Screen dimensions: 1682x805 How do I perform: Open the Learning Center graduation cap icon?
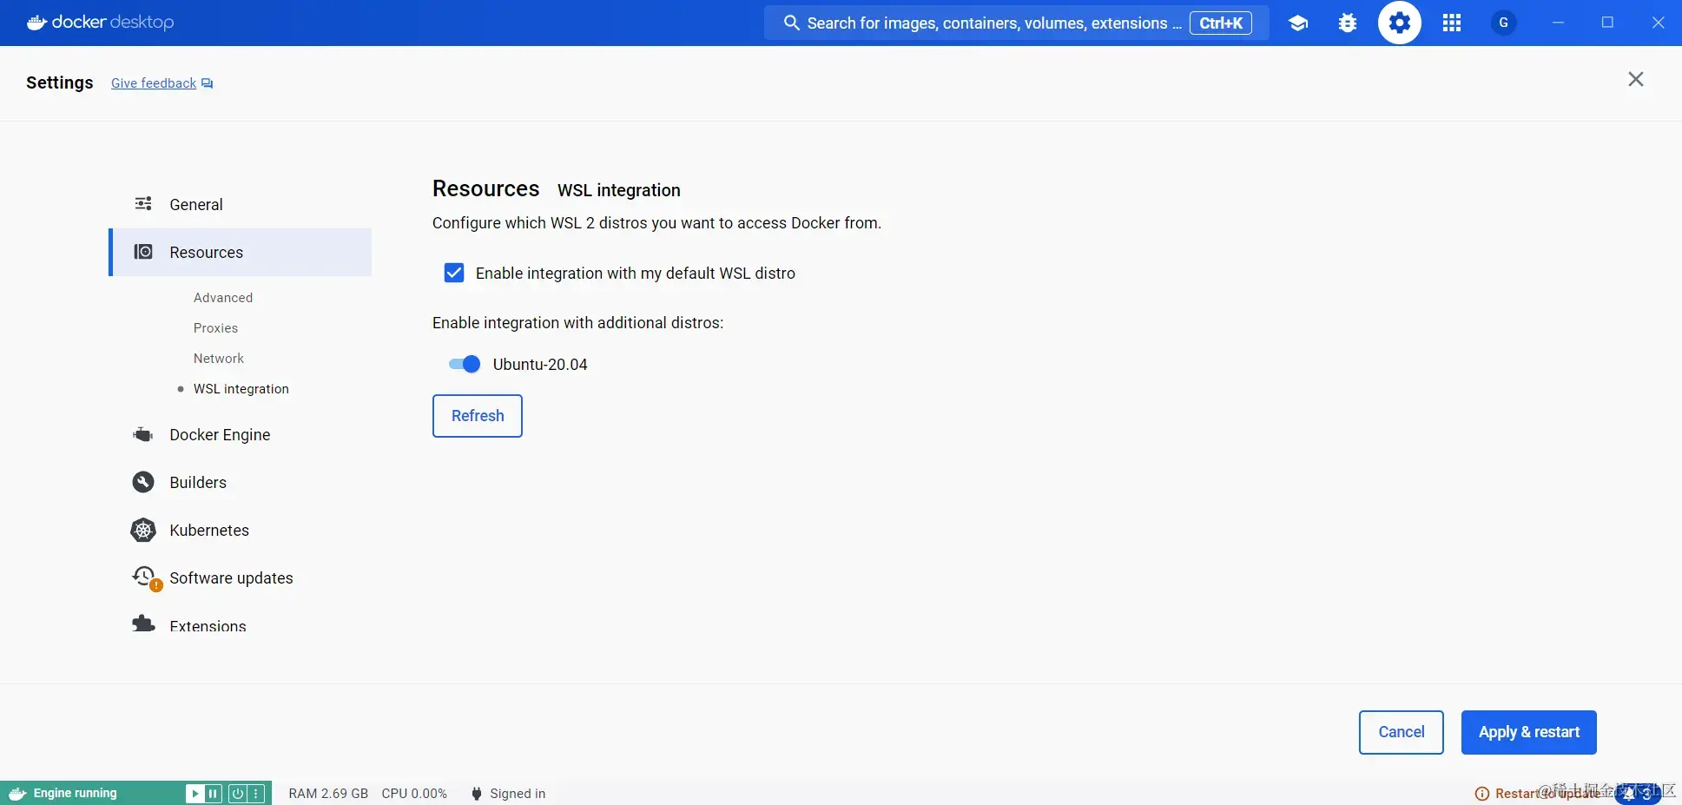tap(1298, 23)
